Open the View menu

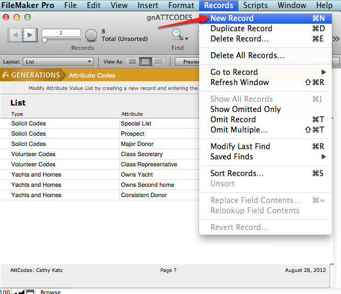point(119,5)
